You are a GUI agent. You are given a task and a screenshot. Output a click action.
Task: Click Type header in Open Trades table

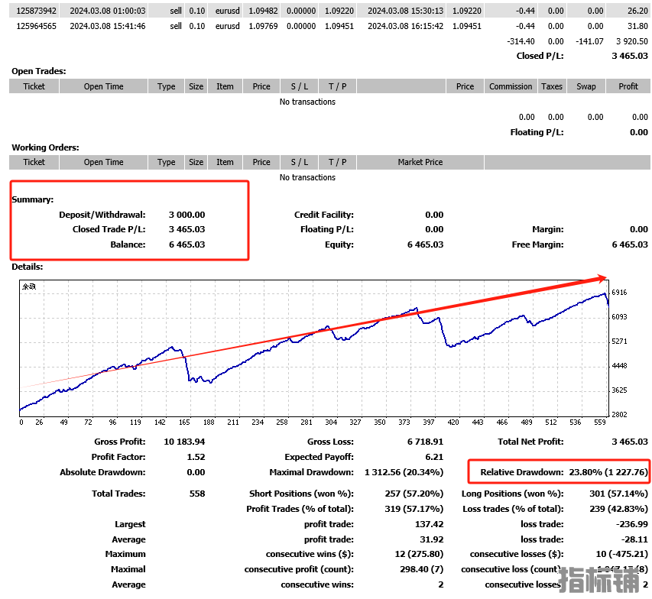[x=167, y=86]
